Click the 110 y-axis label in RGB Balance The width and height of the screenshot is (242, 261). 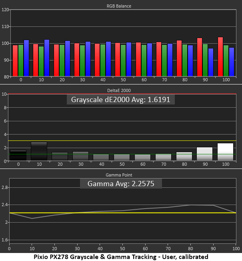5,27
